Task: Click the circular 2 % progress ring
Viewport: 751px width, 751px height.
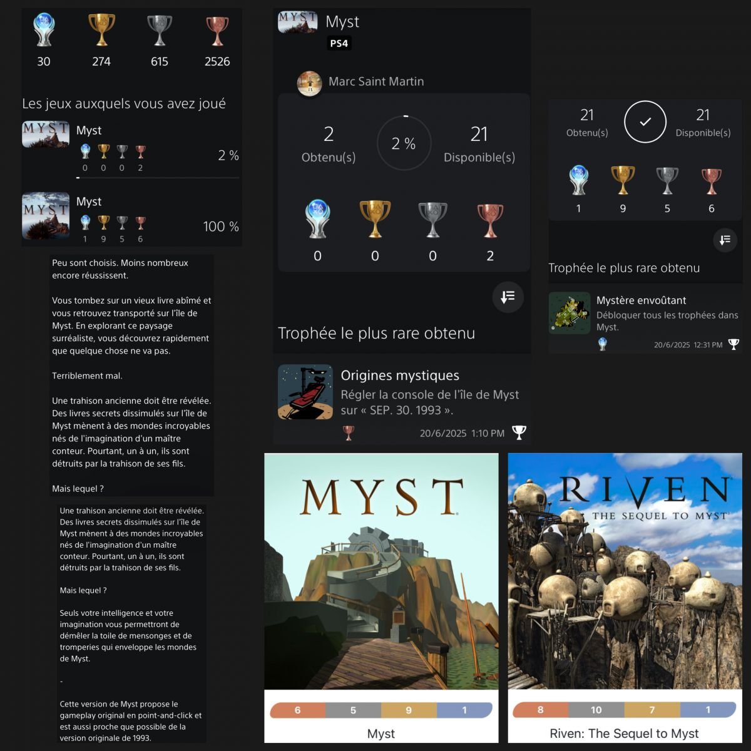Action: 404,143
